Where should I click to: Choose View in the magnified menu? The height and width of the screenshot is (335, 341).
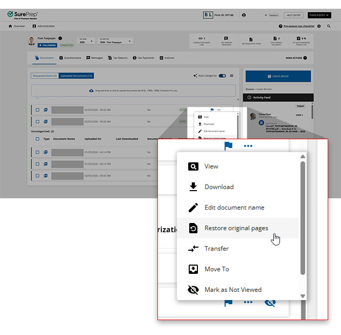(x=238, y=167)
